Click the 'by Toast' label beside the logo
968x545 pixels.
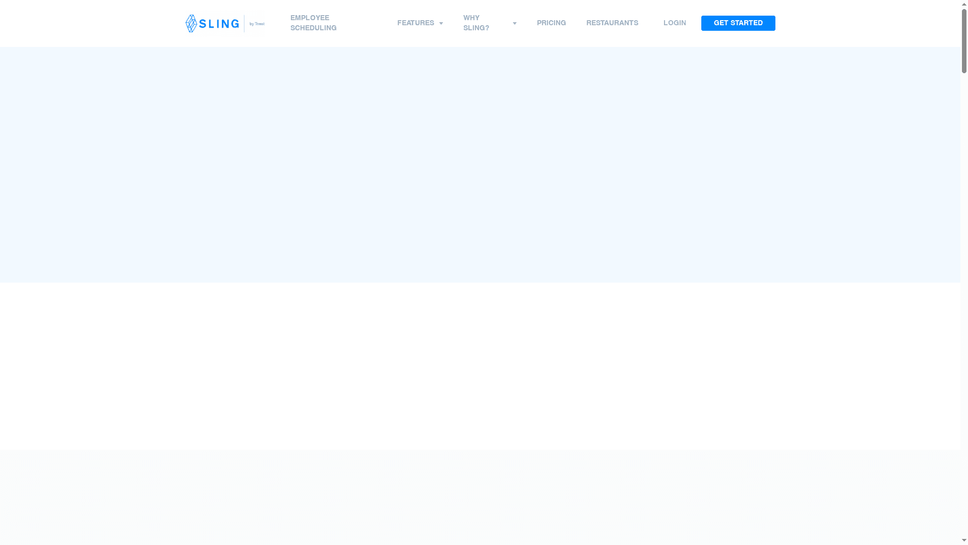257,24
